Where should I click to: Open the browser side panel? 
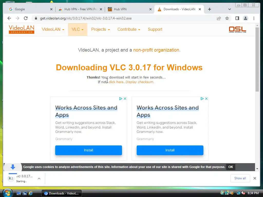pyautogui.click(x=237, y=18)
